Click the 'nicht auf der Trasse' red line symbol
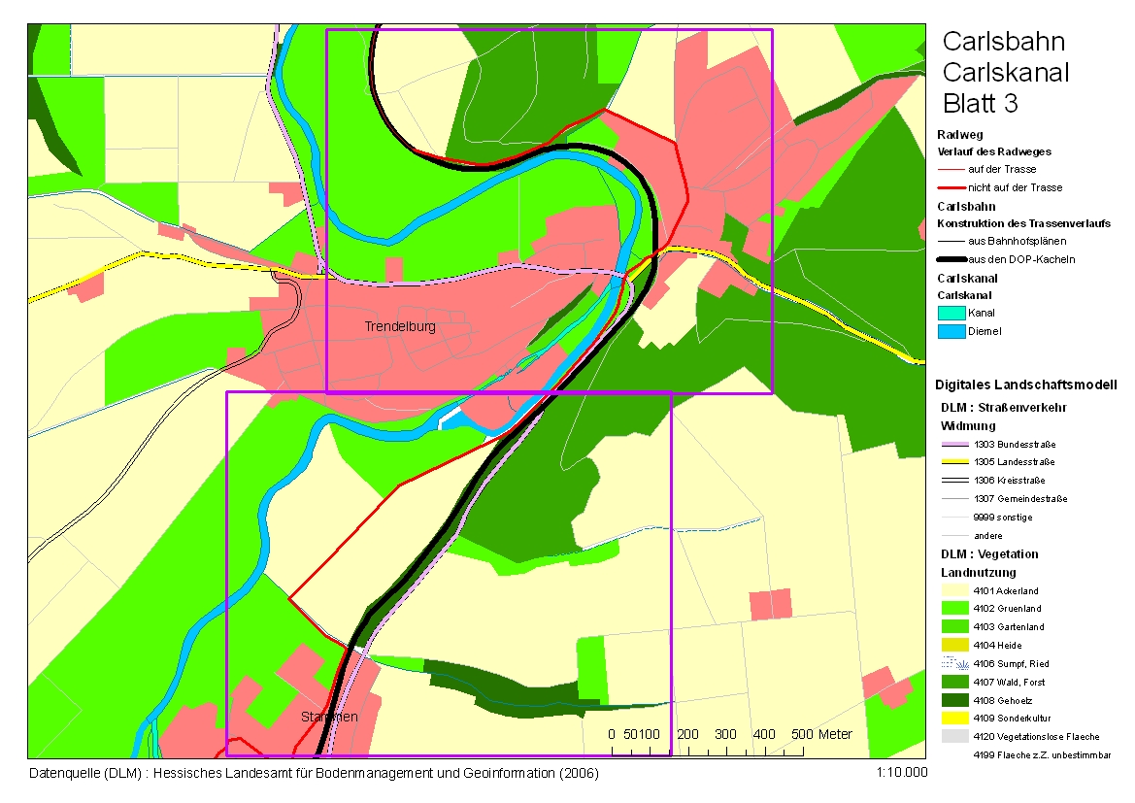Viewport: 1135px width, 803px height. click(x=951, y=187)
